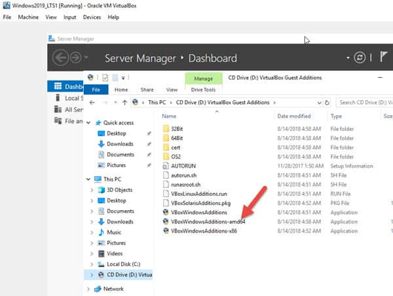
Task: Open the VirtualBox File menu
Action: 7,17
